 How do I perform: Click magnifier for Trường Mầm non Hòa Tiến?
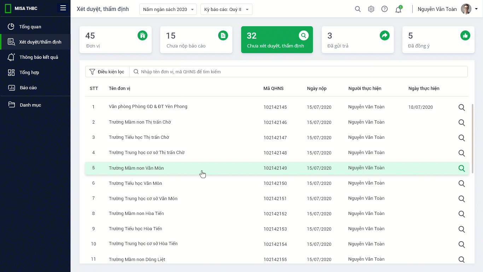(461, 214)
